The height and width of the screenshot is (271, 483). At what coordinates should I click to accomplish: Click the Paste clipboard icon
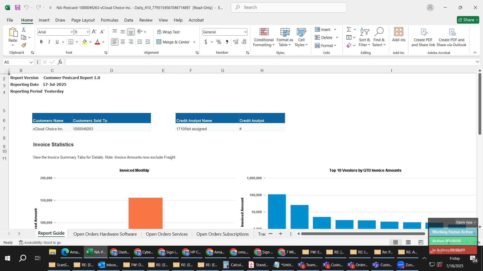(13, 32)
